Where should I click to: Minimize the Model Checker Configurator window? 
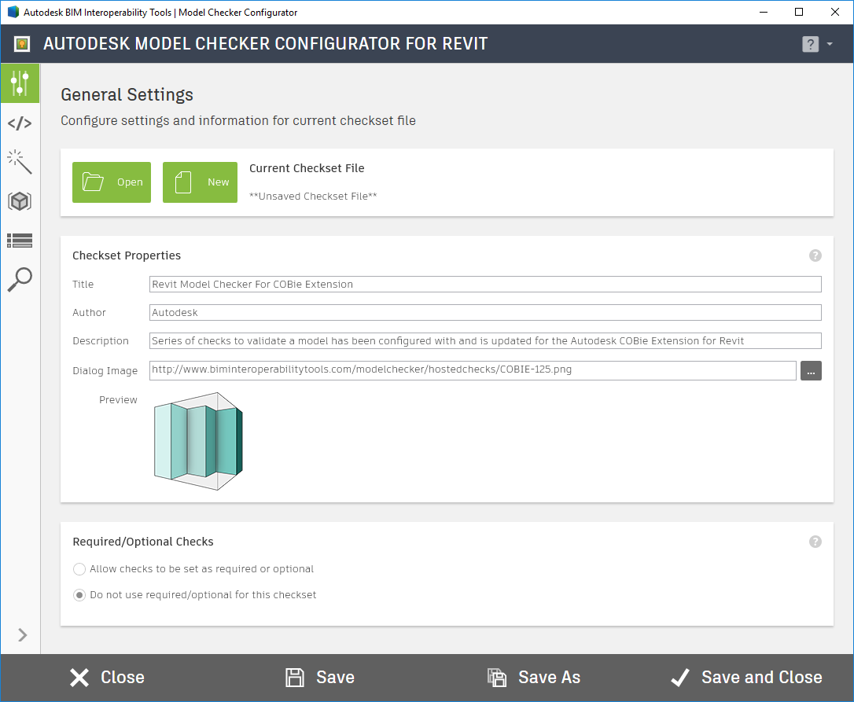point(764,12)
